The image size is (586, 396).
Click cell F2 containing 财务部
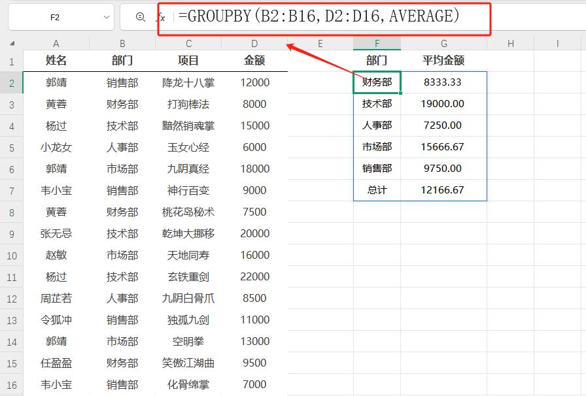[x=377, y=82]
